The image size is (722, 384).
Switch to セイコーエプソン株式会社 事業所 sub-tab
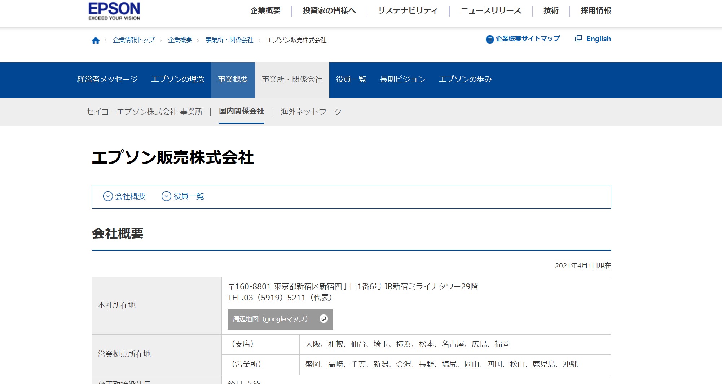point(144,112)
